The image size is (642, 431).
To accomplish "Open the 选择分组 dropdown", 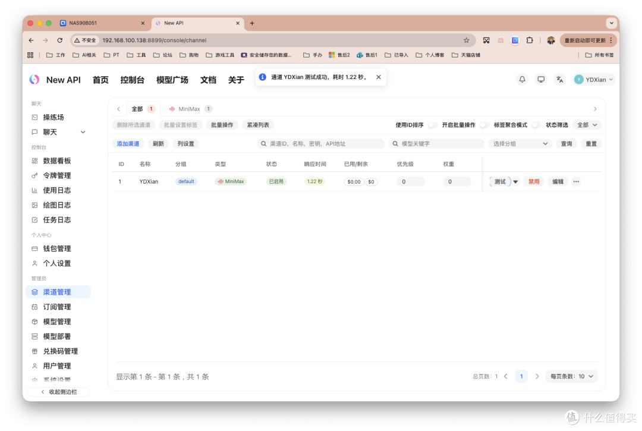I will tap(520, 144).
